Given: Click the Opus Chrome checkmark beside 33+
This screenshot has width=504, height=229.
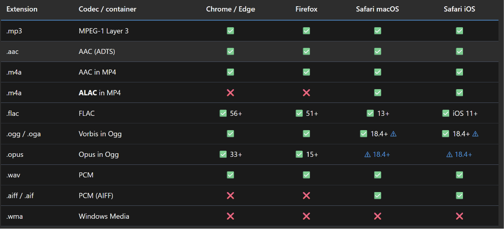Looking at the screenshot, I should pyautogui.click(x=223, y=155).
